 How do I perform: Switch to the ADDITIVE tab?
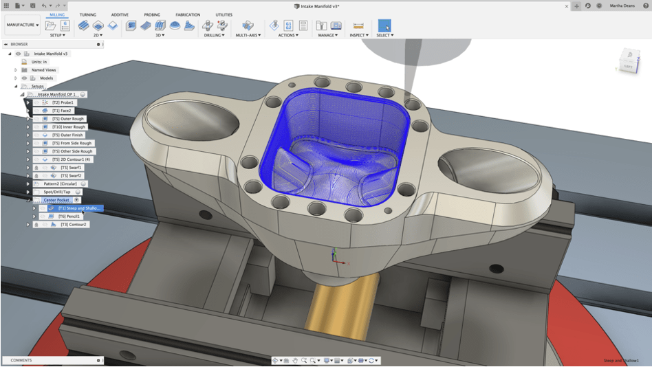pyautogui.click(x=120, y=14)
